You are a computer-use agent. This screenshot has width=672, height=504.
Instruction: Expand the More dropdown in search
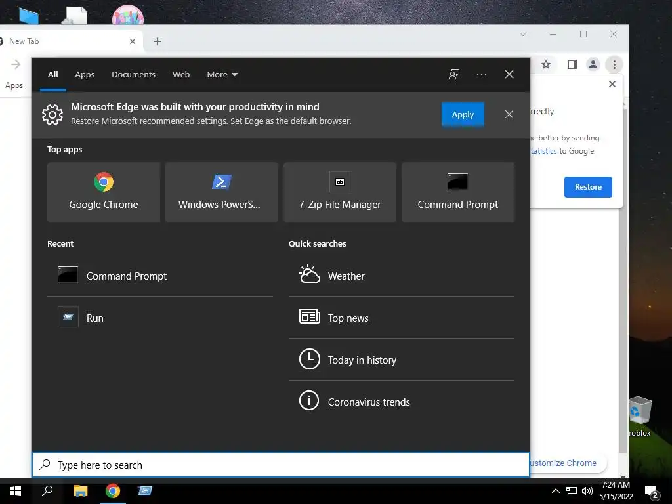[222, 75]
